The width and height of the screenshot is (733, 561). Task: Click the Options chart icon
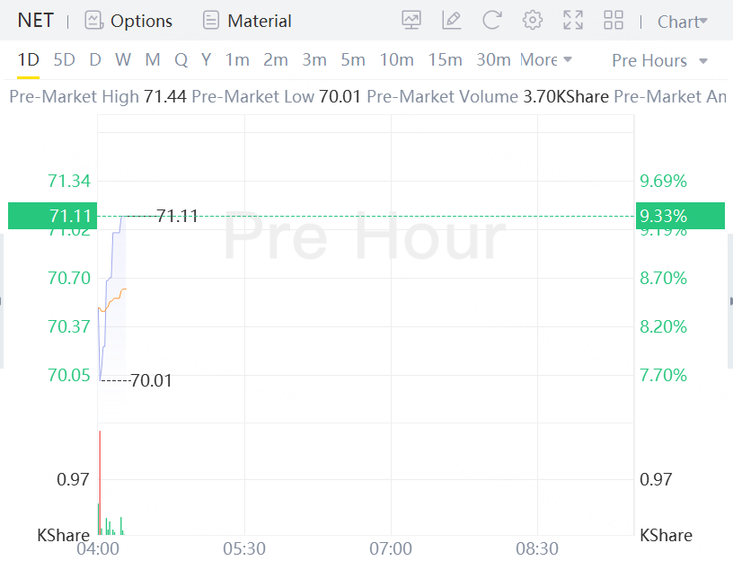point(93,21)
